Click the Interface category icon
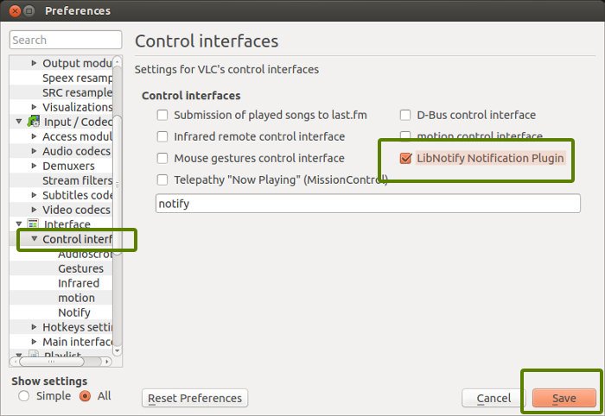The width and height of the screenshot is (605, 416). tap(34, 224)
